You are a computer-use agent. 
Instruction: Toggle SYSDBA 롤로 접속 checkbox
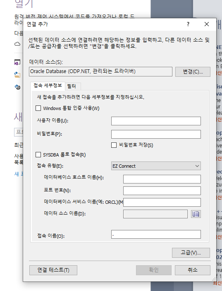(x=38, y=154)
